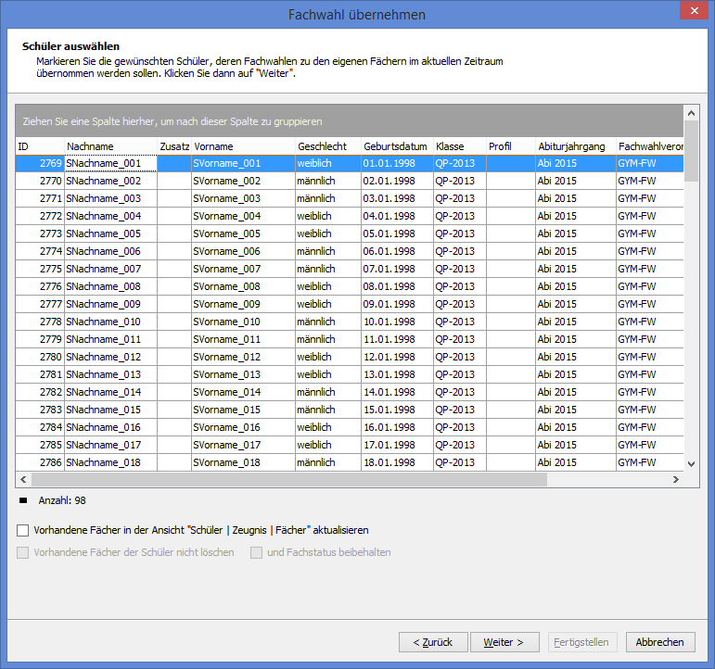Go back using the Zurück button
The image size is (715, 669).
433,642
